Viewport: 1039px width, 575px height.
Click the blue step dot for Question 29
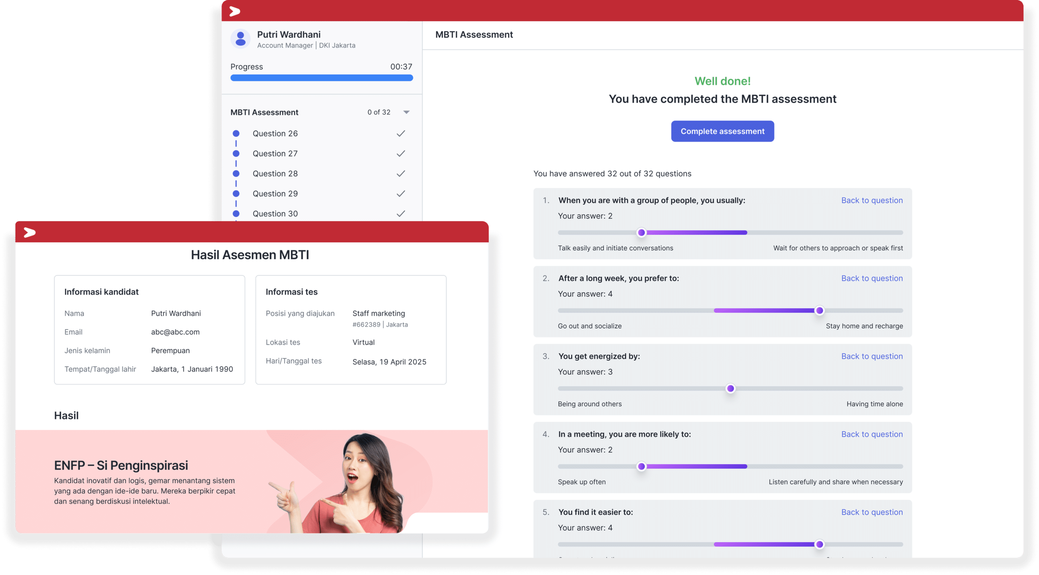click(x=236, y=194)
